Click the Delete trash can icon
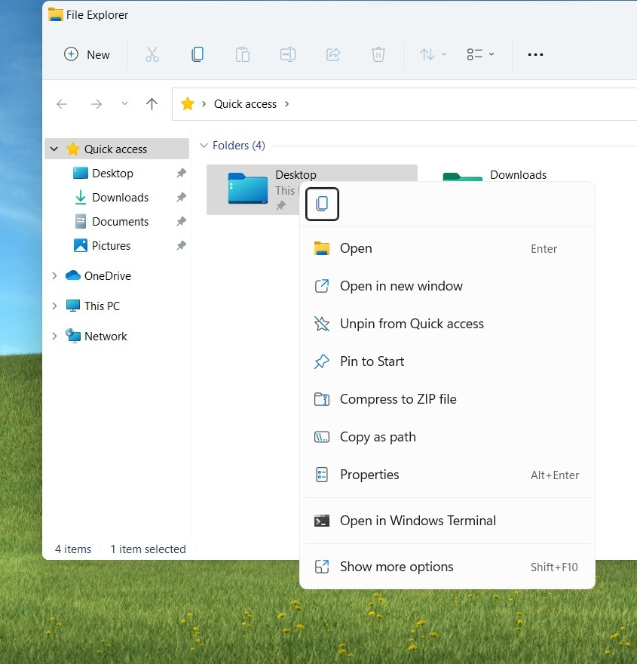The width and height of the screenshot is (637, 664). (378, 54)
